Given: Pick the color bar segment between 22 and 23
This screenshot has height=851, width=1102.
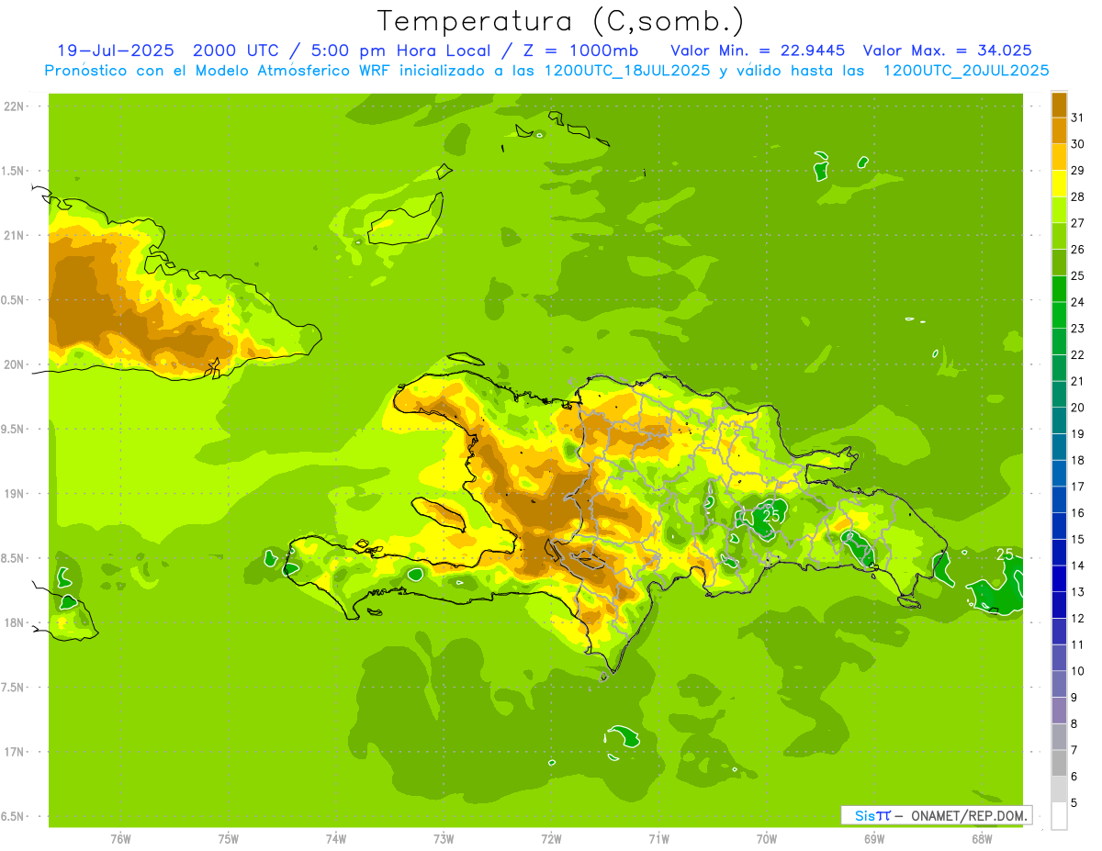Looking at the screenshot, I should pos(1059,342).
